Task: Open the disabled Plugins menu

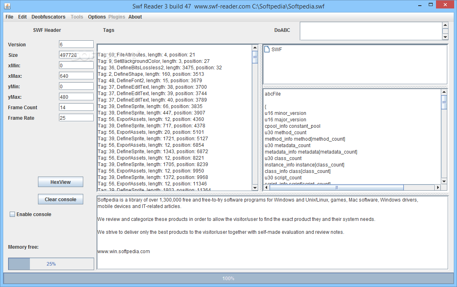Action: (x=117, y=17)
